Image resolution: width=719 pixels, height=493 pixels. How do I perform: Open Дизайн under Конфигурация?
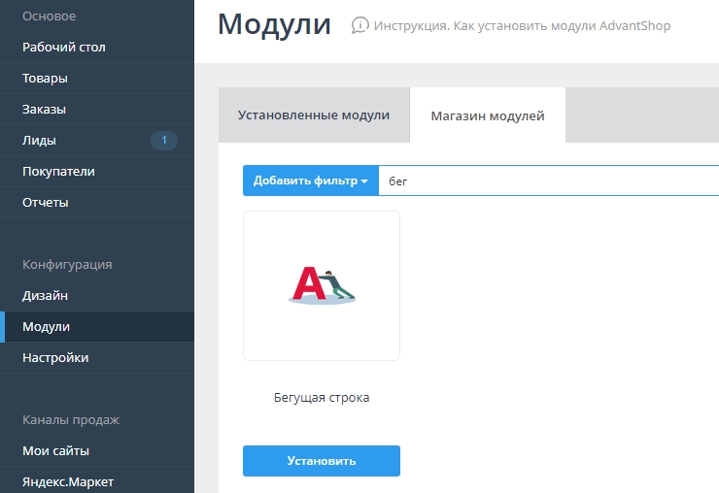coord(45,296)
